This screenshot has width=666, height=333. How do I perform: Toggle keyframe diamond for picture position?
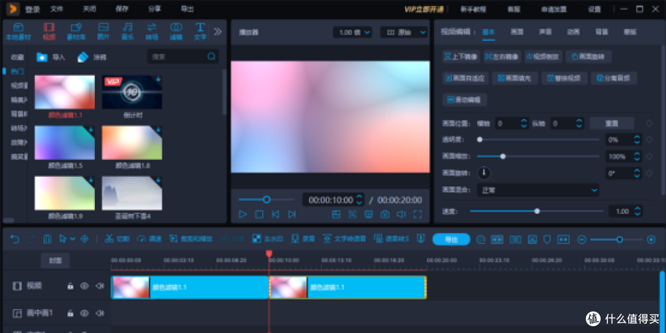pyautogui.click(x=649, y=123)
